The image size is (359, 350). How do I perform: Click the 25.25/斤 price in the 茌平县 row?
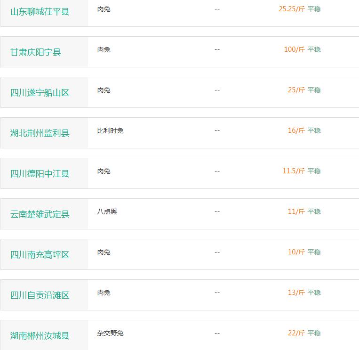pyautogui.click(x=292, y=9)
